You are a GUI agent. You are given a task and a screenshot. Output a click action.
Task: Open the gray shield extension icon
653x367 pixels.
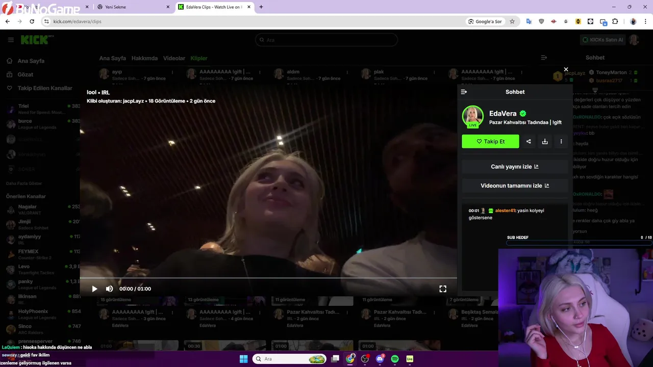(541, 21)
